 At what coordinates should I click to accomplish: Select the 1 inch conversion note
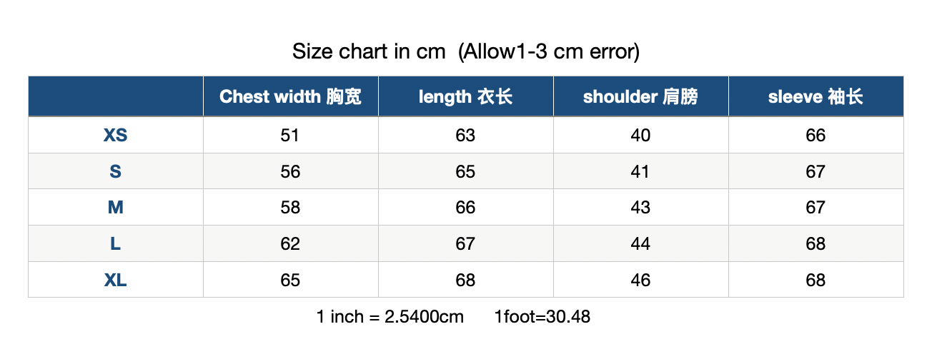coord(390,316)
